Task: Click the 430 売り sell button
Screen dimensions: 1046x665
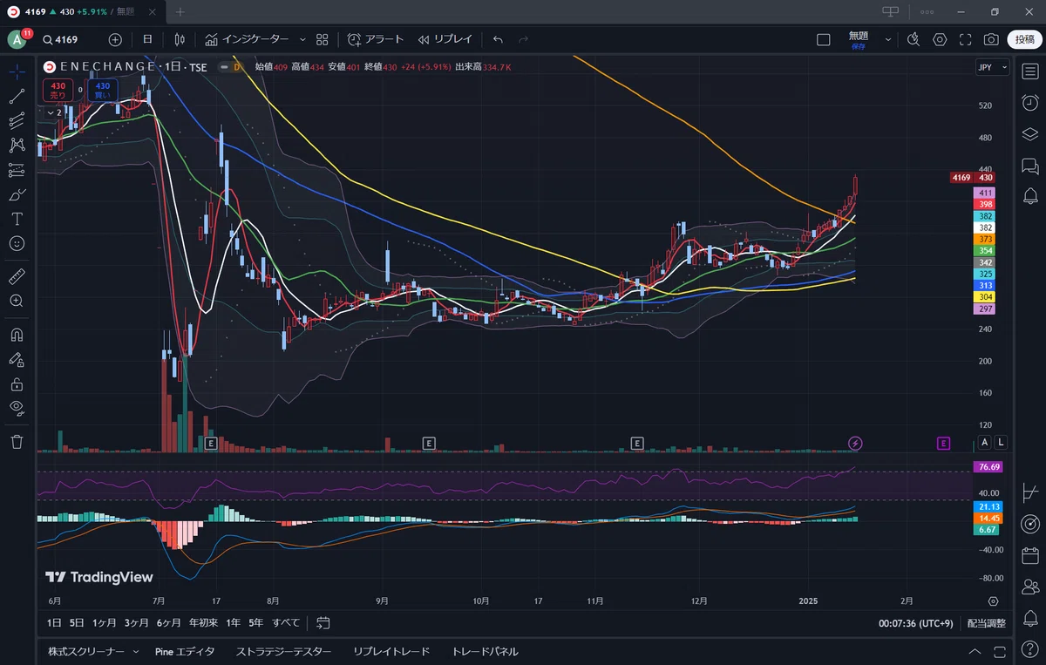Action: pyautogui.click(x=58, y=91)
